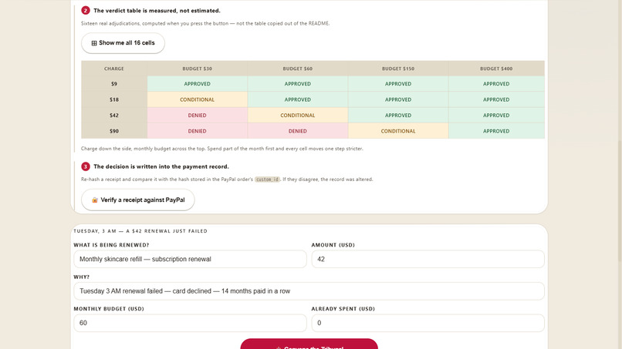
Task: Click the '$90' charge row label
Action: click(114, 131)
